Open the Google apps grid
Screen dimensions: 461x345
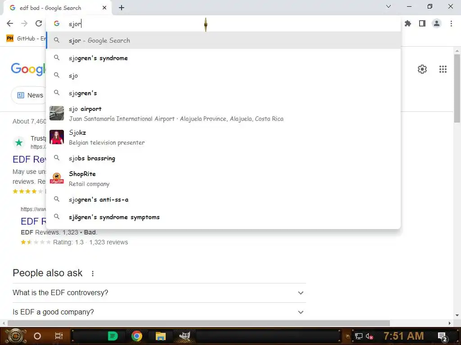tap(443, 69)
